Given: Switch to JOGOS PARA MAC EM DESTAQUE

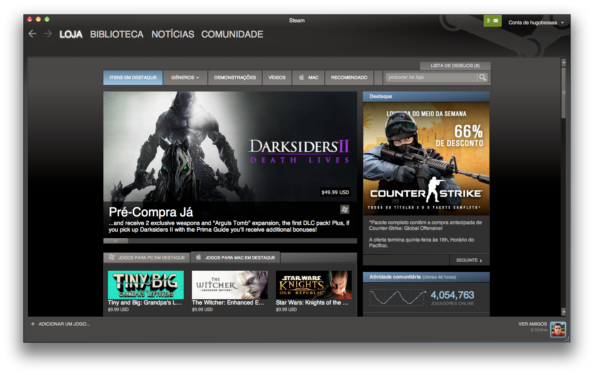Looking at the screenshot, I should pos(235,258).
